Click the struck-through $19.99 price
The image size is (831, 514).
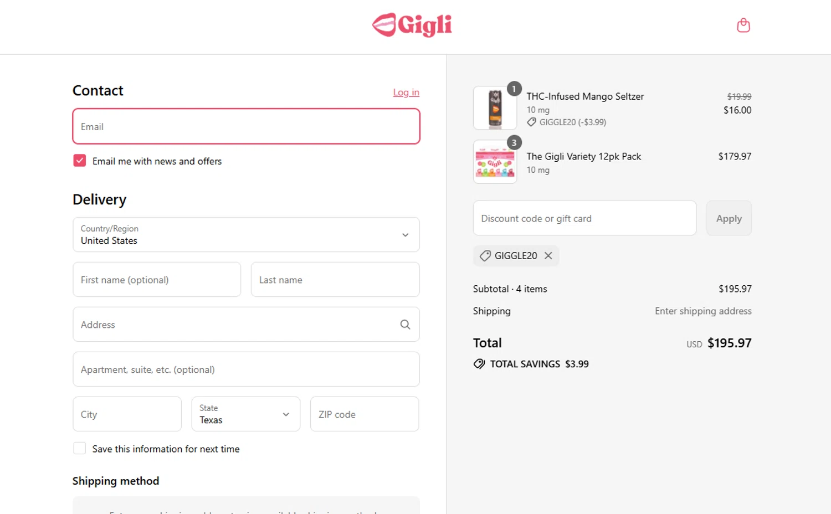(739, 96)
